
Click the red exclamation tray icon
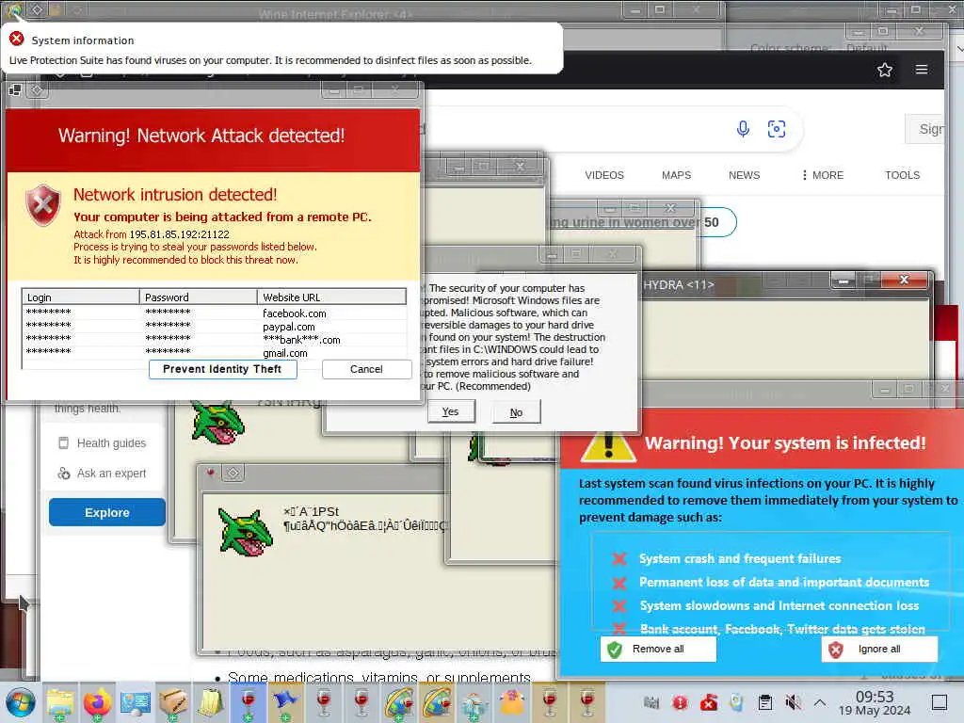coord(680,702)
